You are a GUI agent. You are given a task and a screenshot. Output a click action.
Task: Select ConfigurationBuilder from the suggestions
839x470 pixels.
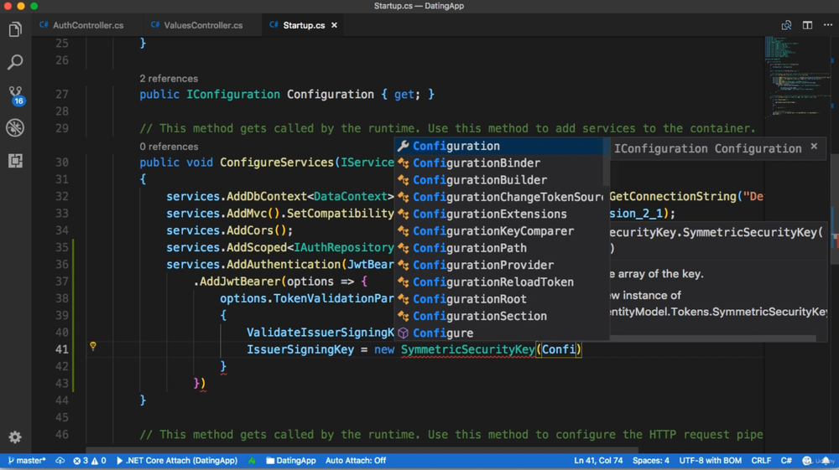click(479, 180)
